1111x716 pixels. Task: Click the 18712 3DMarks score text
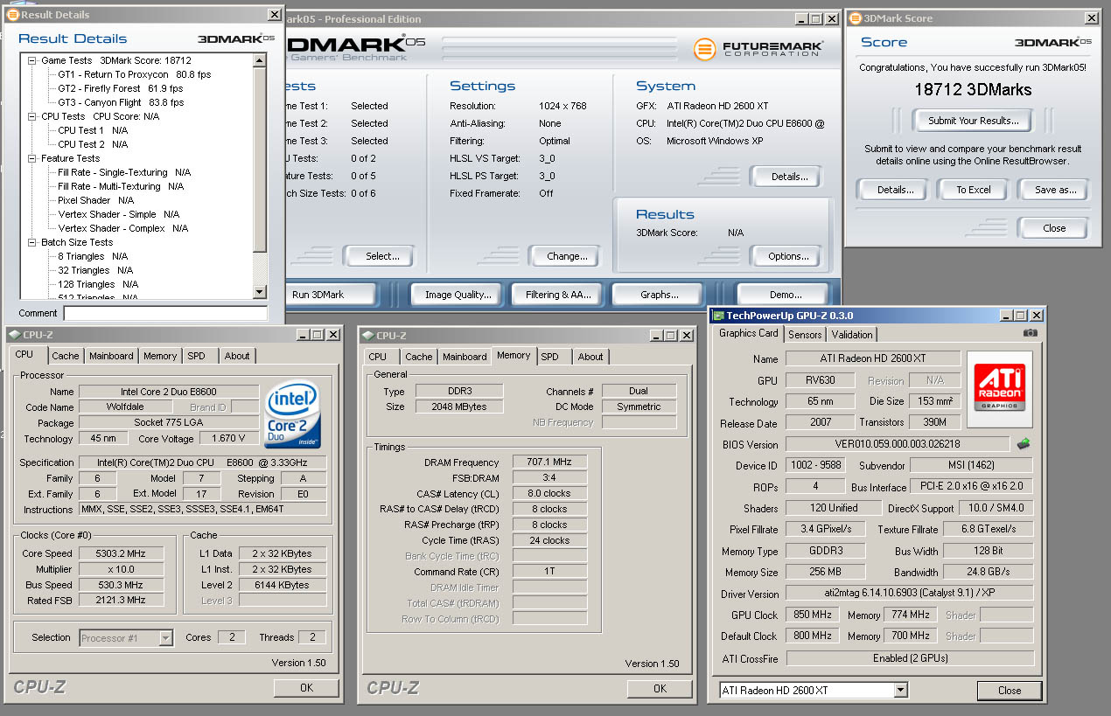click(x=973, y=89)
